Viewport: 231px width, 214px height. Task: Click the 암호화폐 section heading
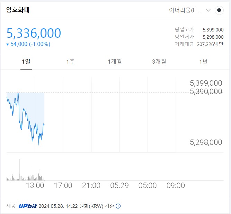pyautogui.click(x=18, y=10)
